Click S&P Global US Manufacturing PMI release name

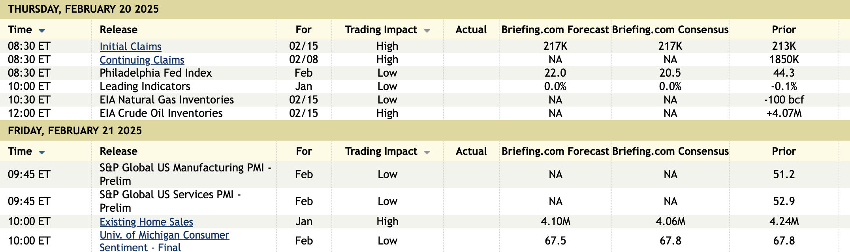tap(185, 168)
